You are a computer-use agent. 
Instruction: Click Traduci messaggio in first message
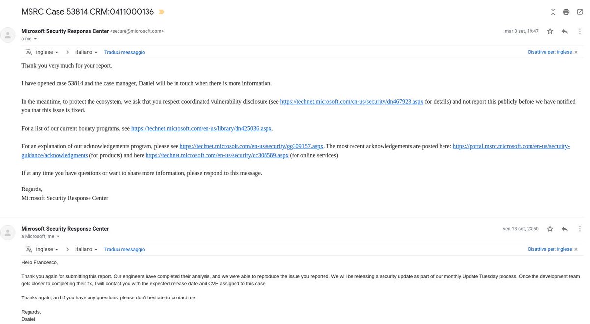point(124,52)
